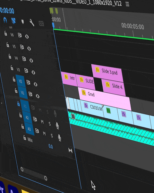
Task: Toggle the lock on track A2
Action: [21, 115]
